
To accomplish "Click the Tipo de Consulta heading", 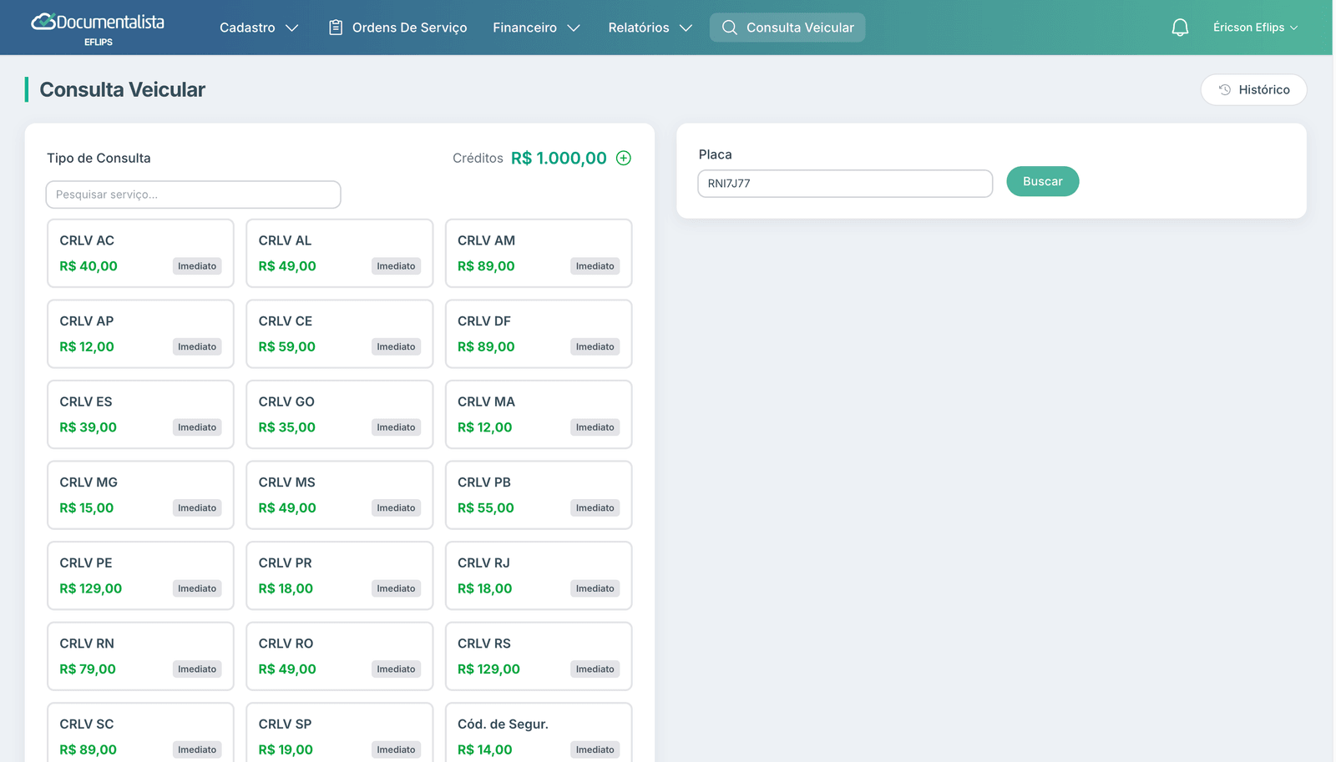I will click(x=99, y=158).
